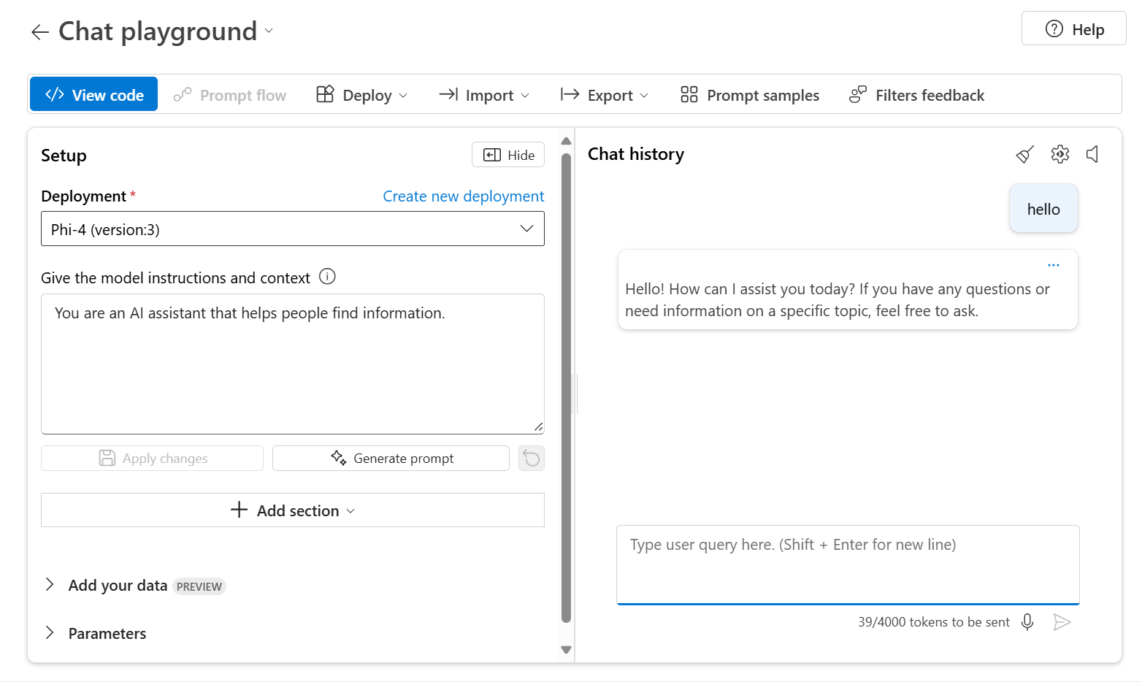
Task: Open the Add section dropdown
Action: (x=293, y=510)
